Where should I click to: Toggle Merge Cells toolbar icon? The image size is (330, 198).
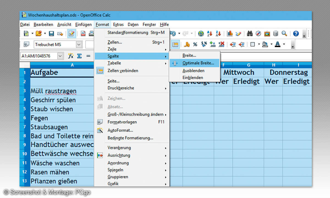tap(175, 45)
